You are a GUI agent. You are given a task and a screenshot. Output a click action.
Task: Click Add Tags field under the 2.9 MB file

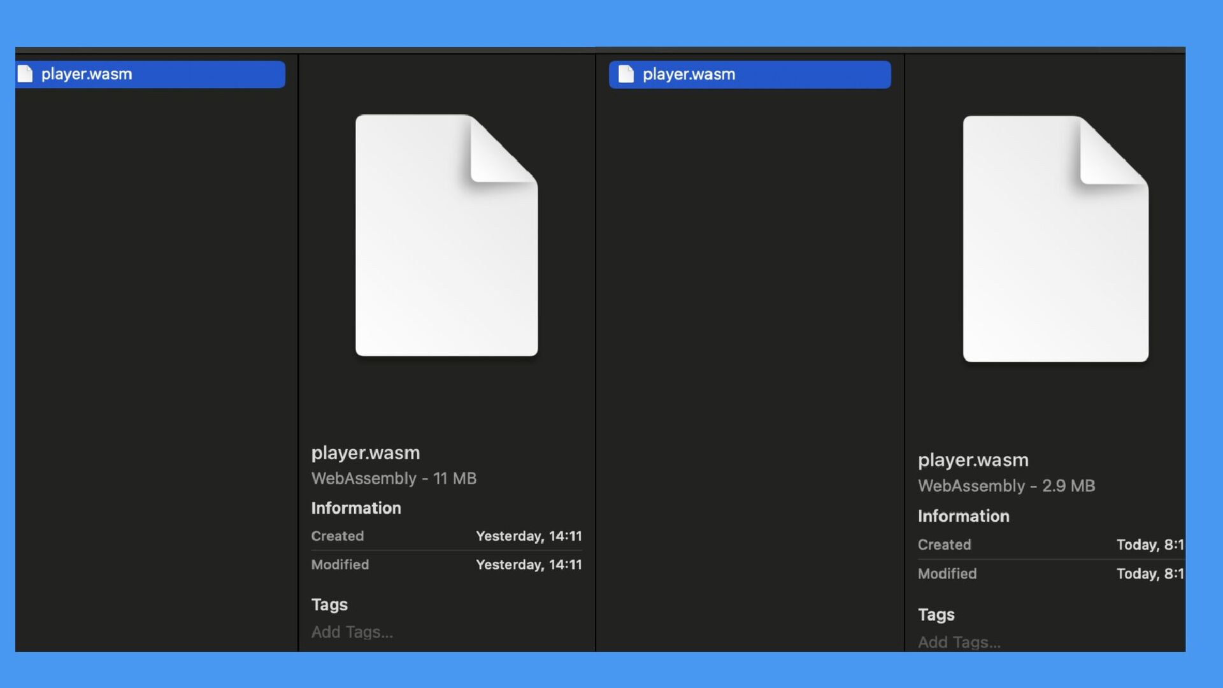[x=959, y=642]
